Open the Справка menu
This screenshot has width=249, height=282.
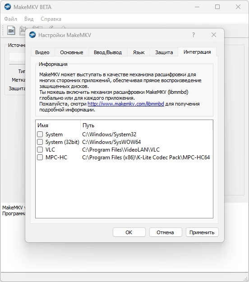coord(51,18)
